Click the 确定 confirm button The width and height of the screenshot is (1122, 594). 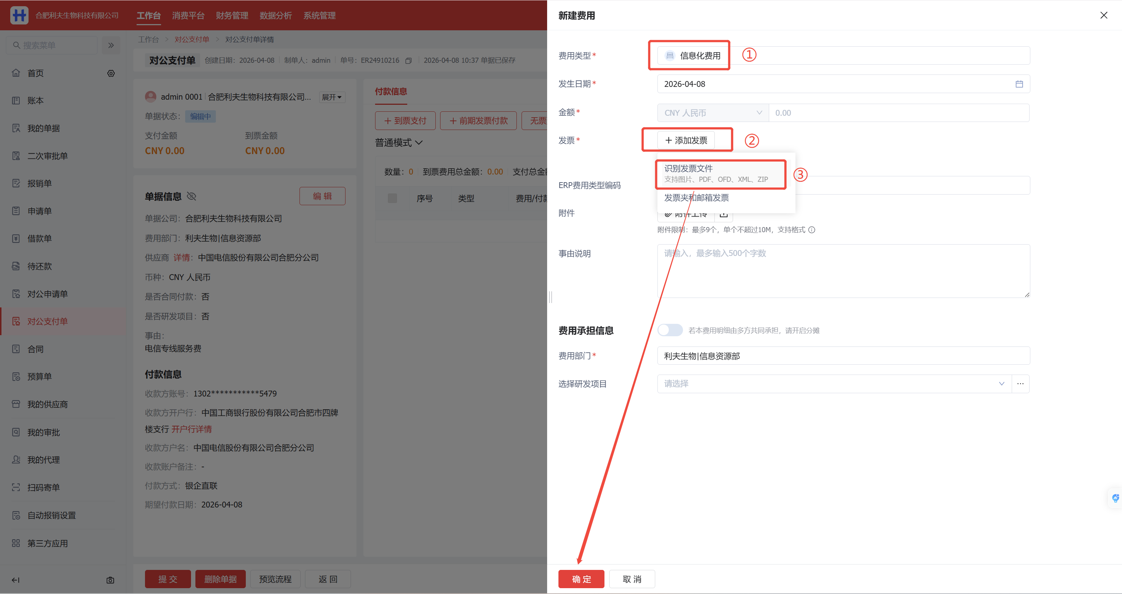pos(581,579)
